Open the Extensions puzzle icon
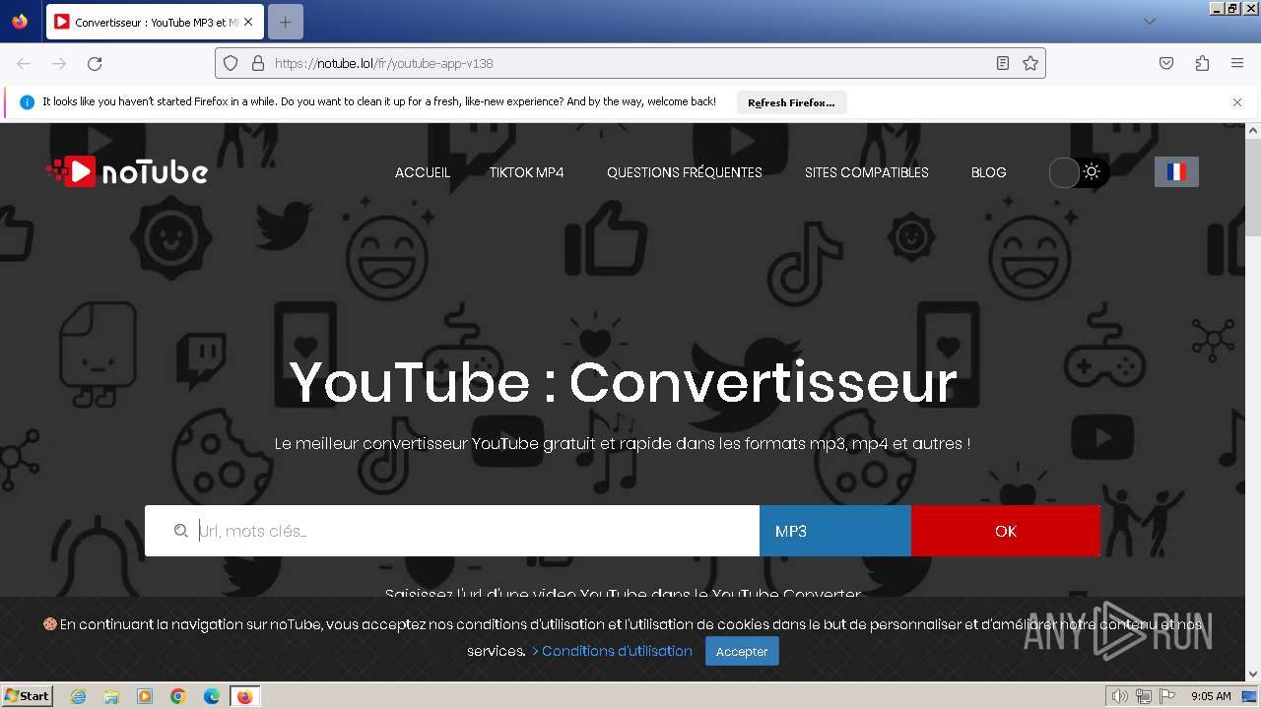The width and height of the screenshot is (1261, 709). tap(1202, 63)
